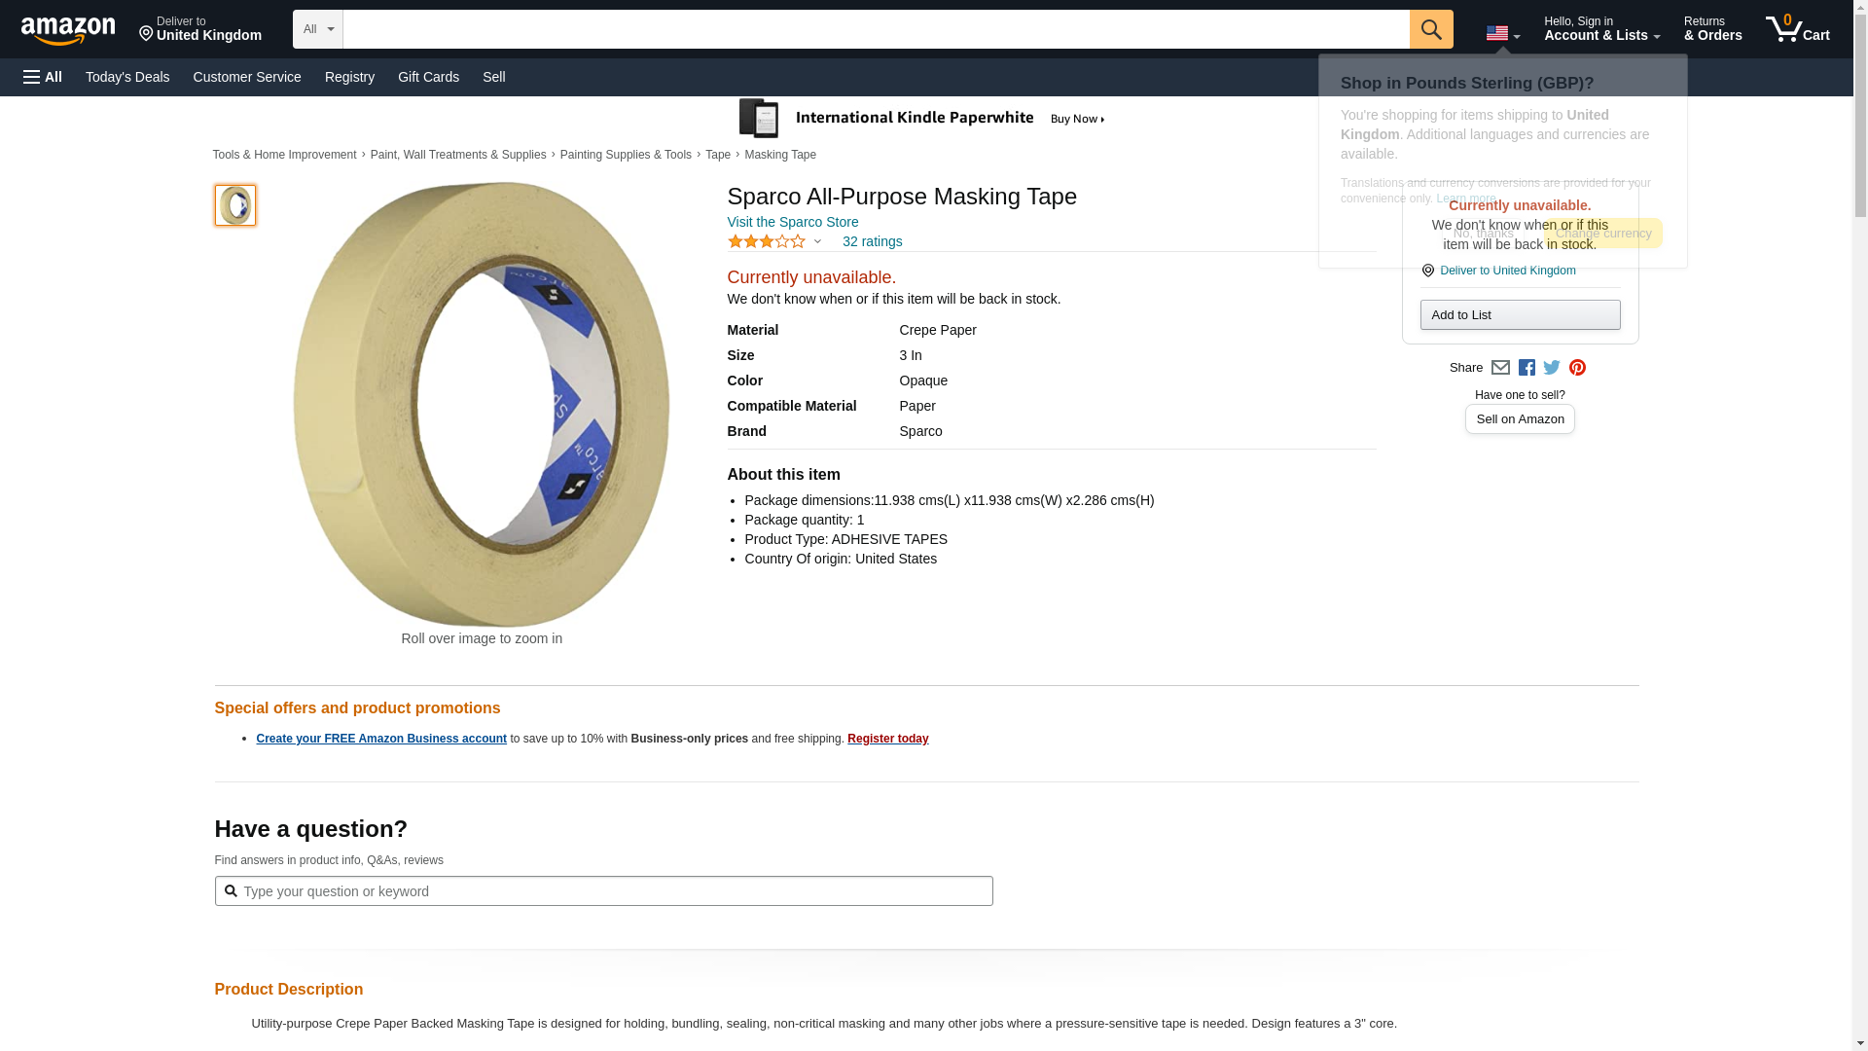The width and height of the screenshot is (1868, 1051).
Task: Share product on Pinterest
Action: [x=1577, y=368]
